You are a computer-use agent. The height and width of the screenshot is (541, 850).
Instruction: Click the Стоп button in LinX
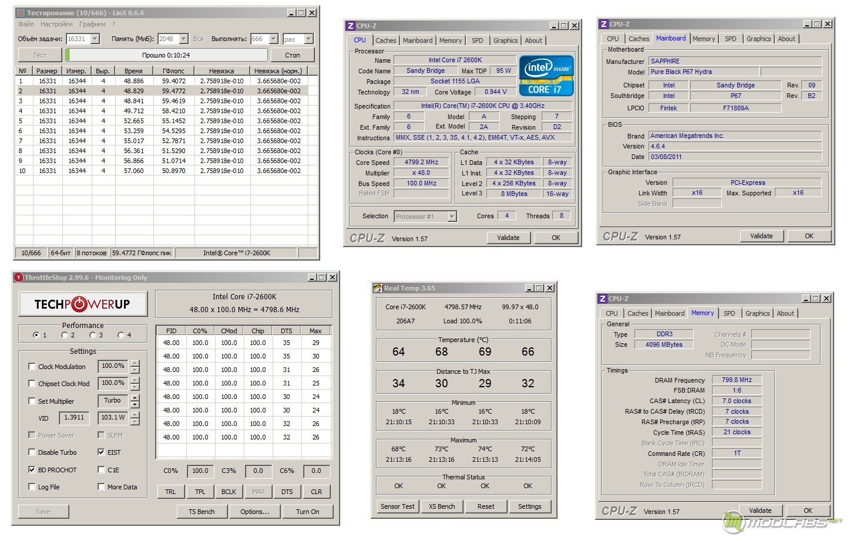pyautogui.click(x=292, y=55)
